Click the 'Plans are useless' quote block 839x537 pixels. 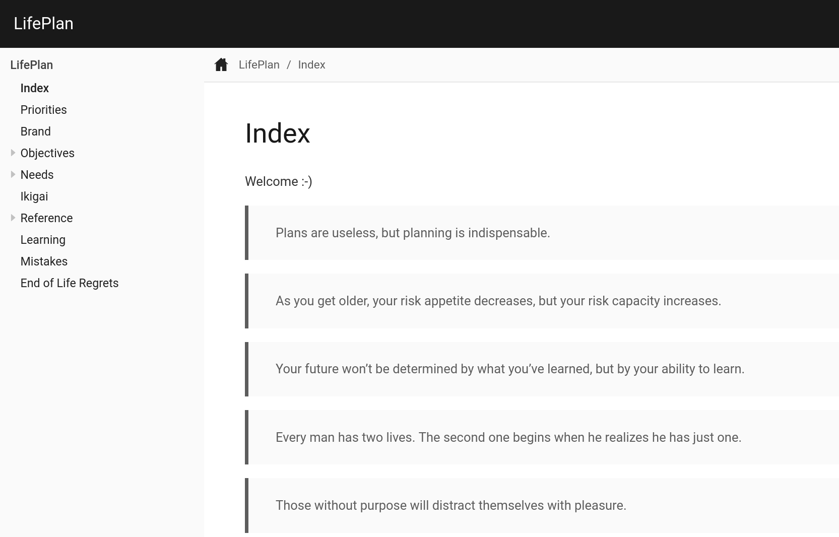(x=413, y=233)
